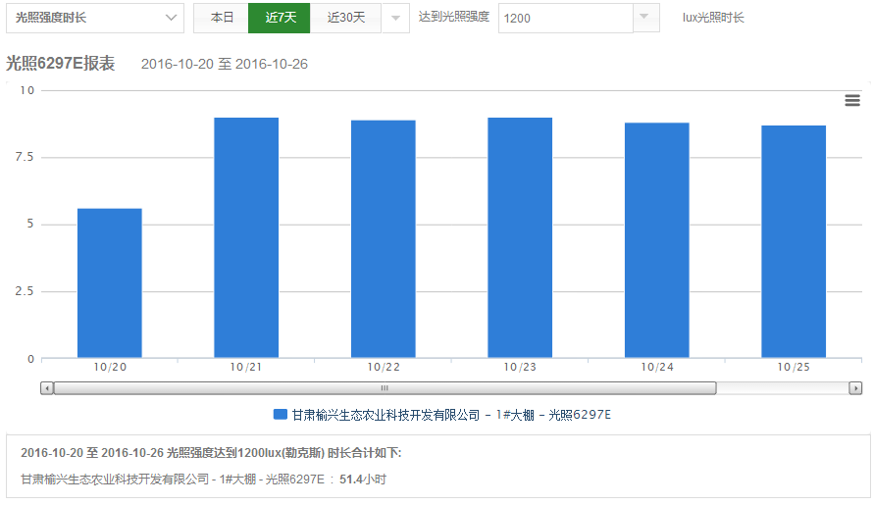The image size is (873, 505).
Task: Click the scrollbar left arrow button
Action: tap(47, 388)
